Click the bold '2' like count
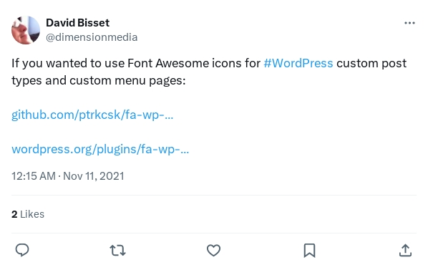 pyautogui.click(x=14, y=214)
